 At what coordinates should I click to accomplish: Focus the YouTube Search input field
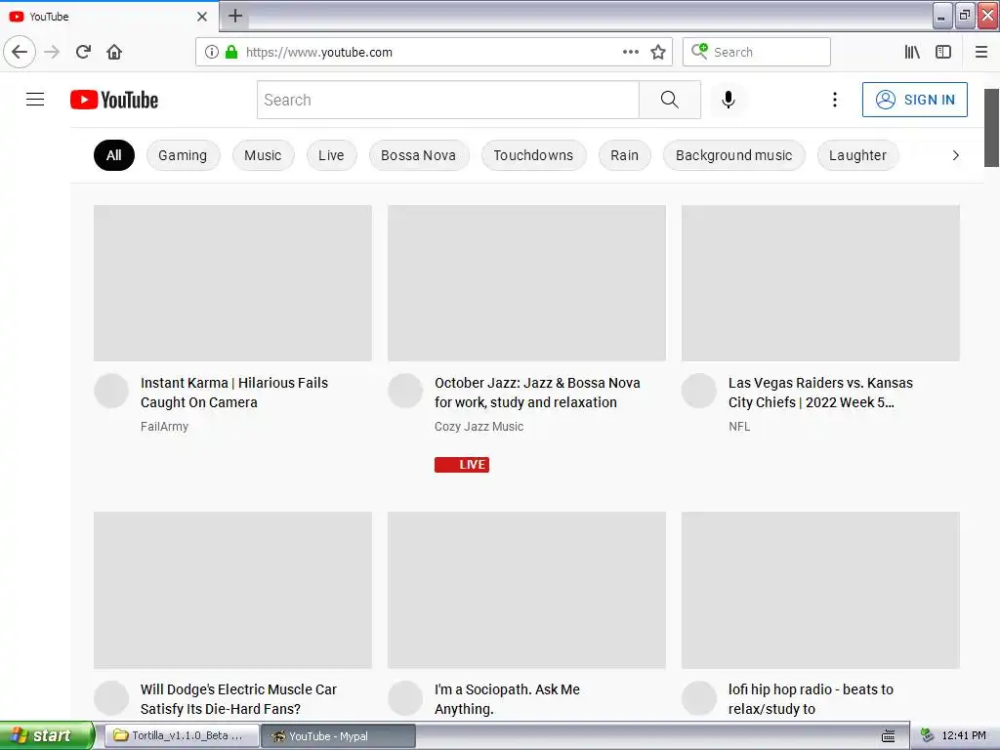447,100
